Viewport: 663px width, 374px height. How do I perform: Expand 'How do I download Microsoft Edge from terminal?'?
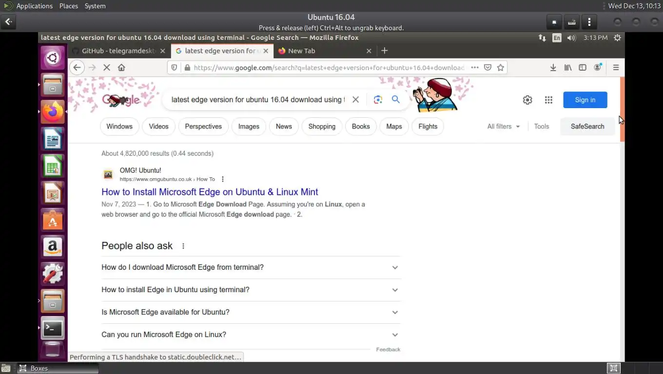coord(251,267)
